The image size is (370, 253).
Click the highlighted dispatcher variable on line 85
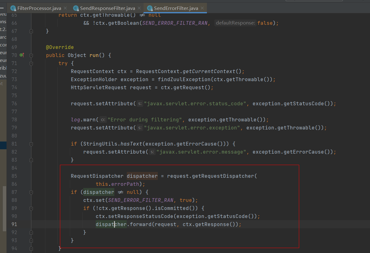tap(142, 176)
